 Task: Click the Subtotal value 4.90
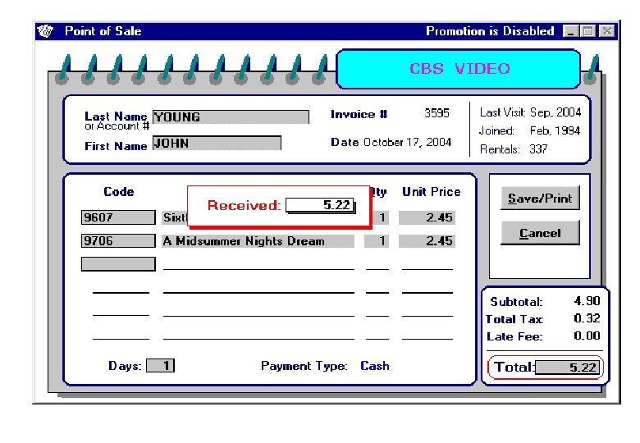[x=587, y=301]
